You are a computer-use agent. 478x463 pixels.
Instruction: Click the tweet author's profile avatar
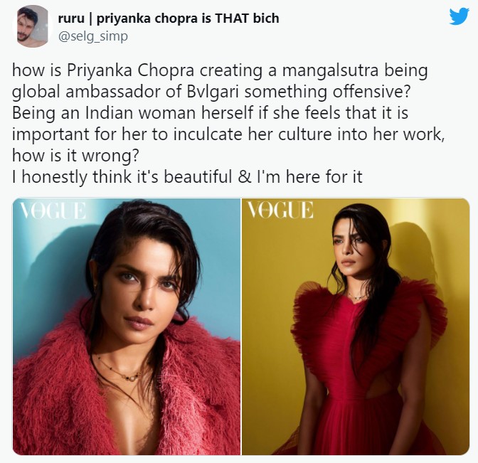point(33,26)
